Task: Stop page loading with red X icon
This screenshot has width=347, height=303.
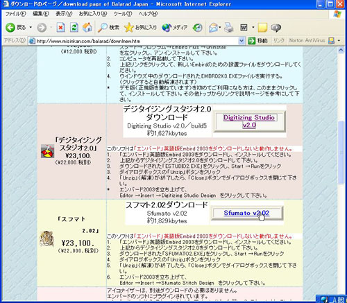Action: [60, 28]
